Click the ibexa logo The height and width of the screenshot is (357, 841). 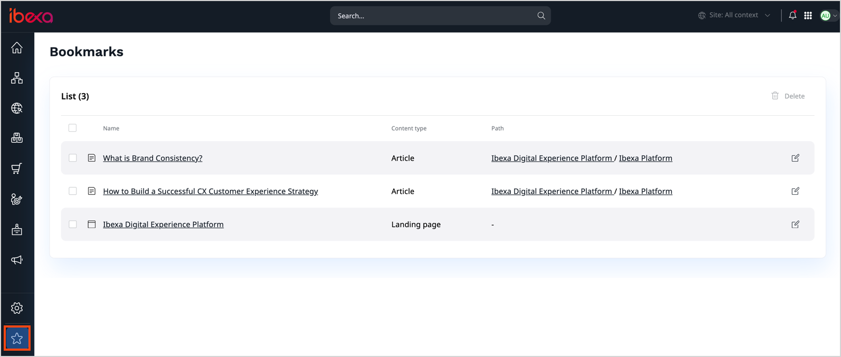tap(31, 16)
